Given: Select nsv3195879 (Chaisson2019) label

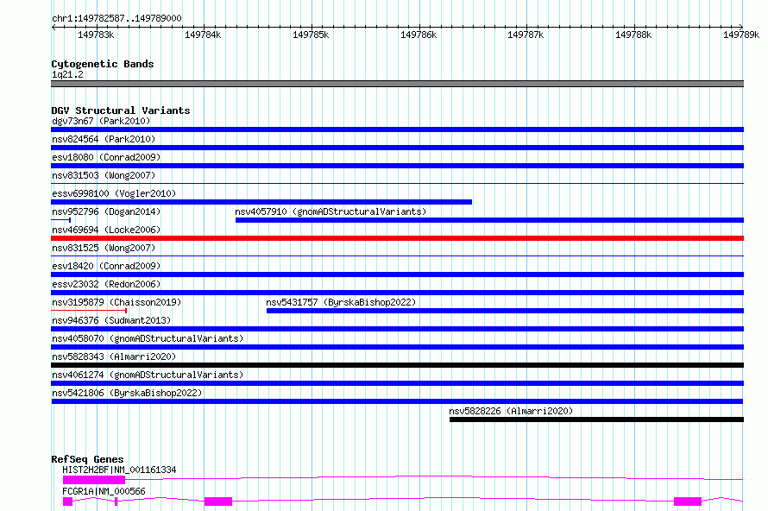Looking at the screenshot, I should [x=116, y=302].
